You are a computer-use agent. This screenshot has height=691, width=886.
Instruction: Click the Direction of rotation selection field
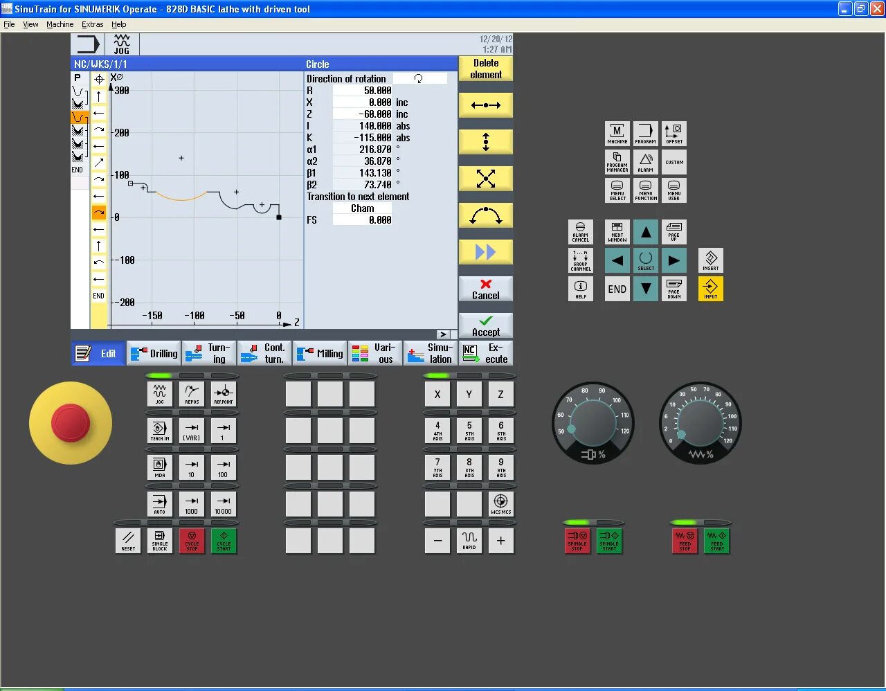point(419,79)
